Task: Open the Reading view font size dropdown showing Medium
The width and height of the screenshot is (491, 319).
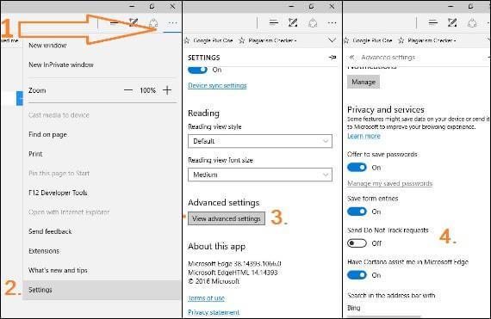Action: (260, 175)
